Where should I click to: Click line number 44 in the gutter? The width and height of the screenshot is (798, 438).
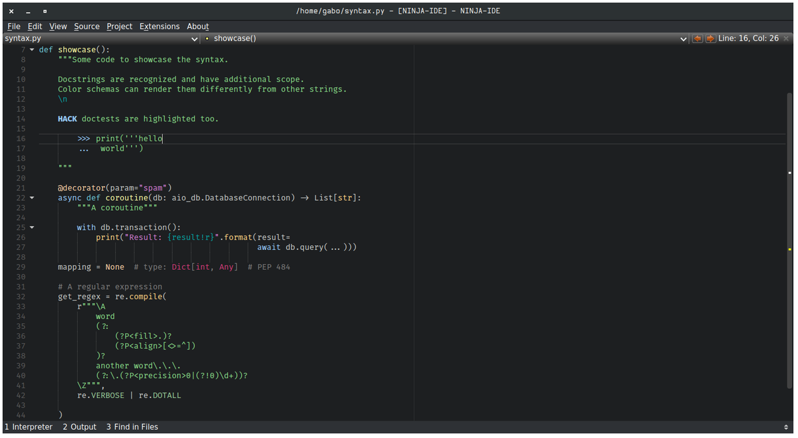pos(20,415)
